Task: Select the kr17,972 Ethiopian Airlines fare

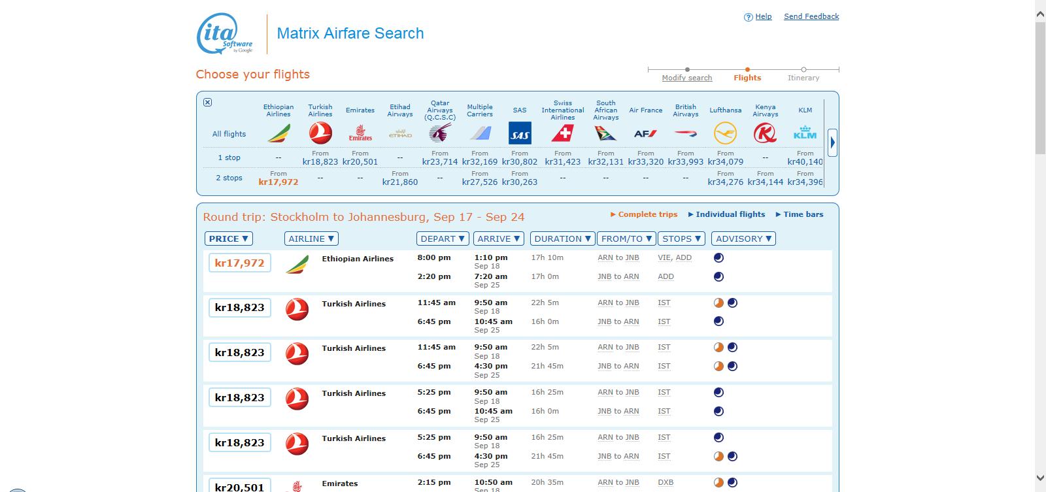Action: (239, 263)
